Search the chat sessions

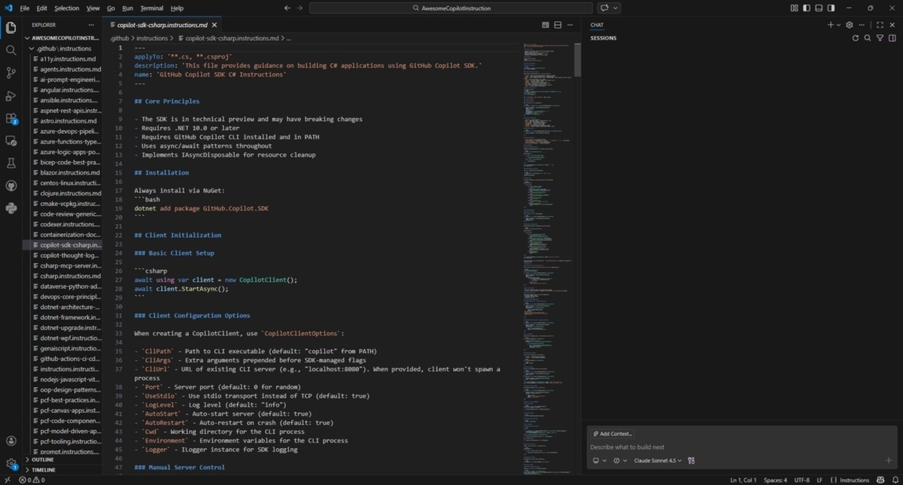coord(868,38)
